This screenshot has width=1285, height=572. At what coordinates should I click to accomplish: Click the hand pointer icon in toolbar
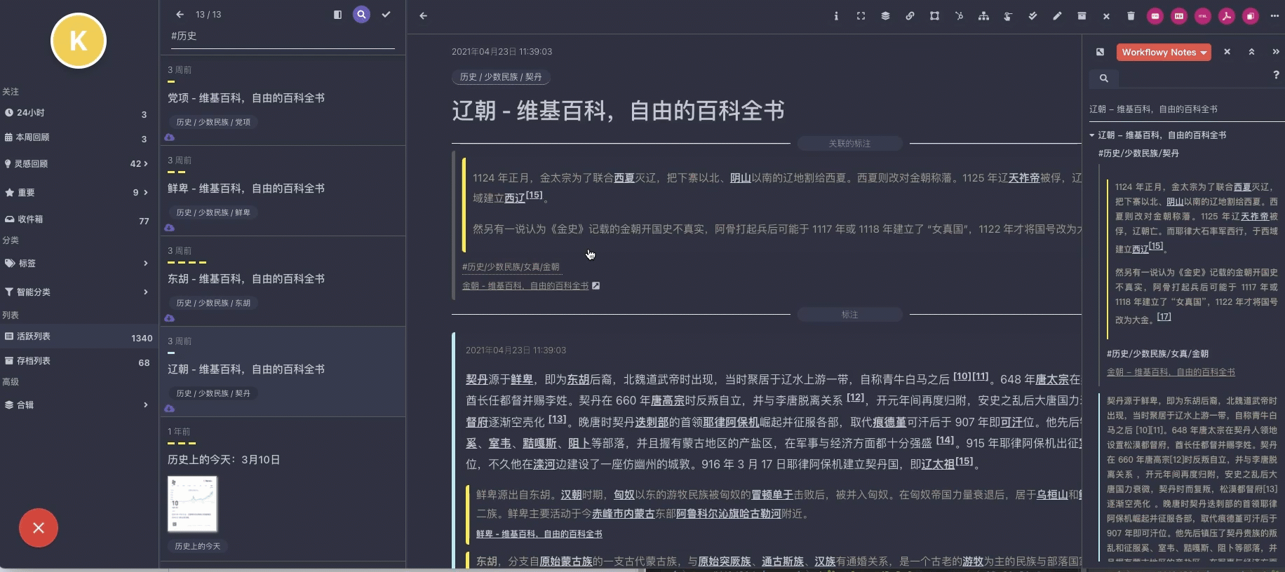(1008, 15)
